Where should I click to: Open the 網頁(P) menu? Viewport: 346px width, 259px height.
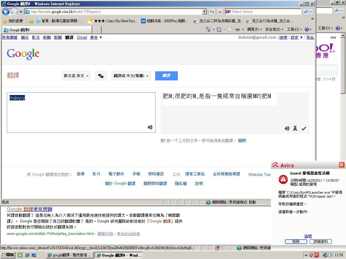[254, 29]
